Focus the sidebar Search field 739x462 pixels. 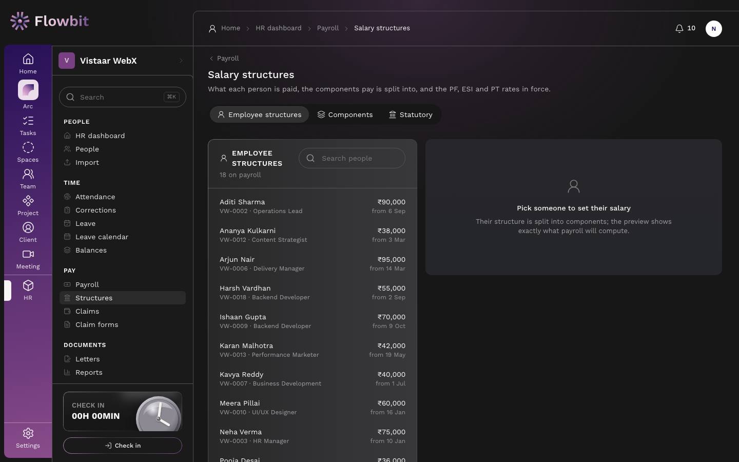123,97
